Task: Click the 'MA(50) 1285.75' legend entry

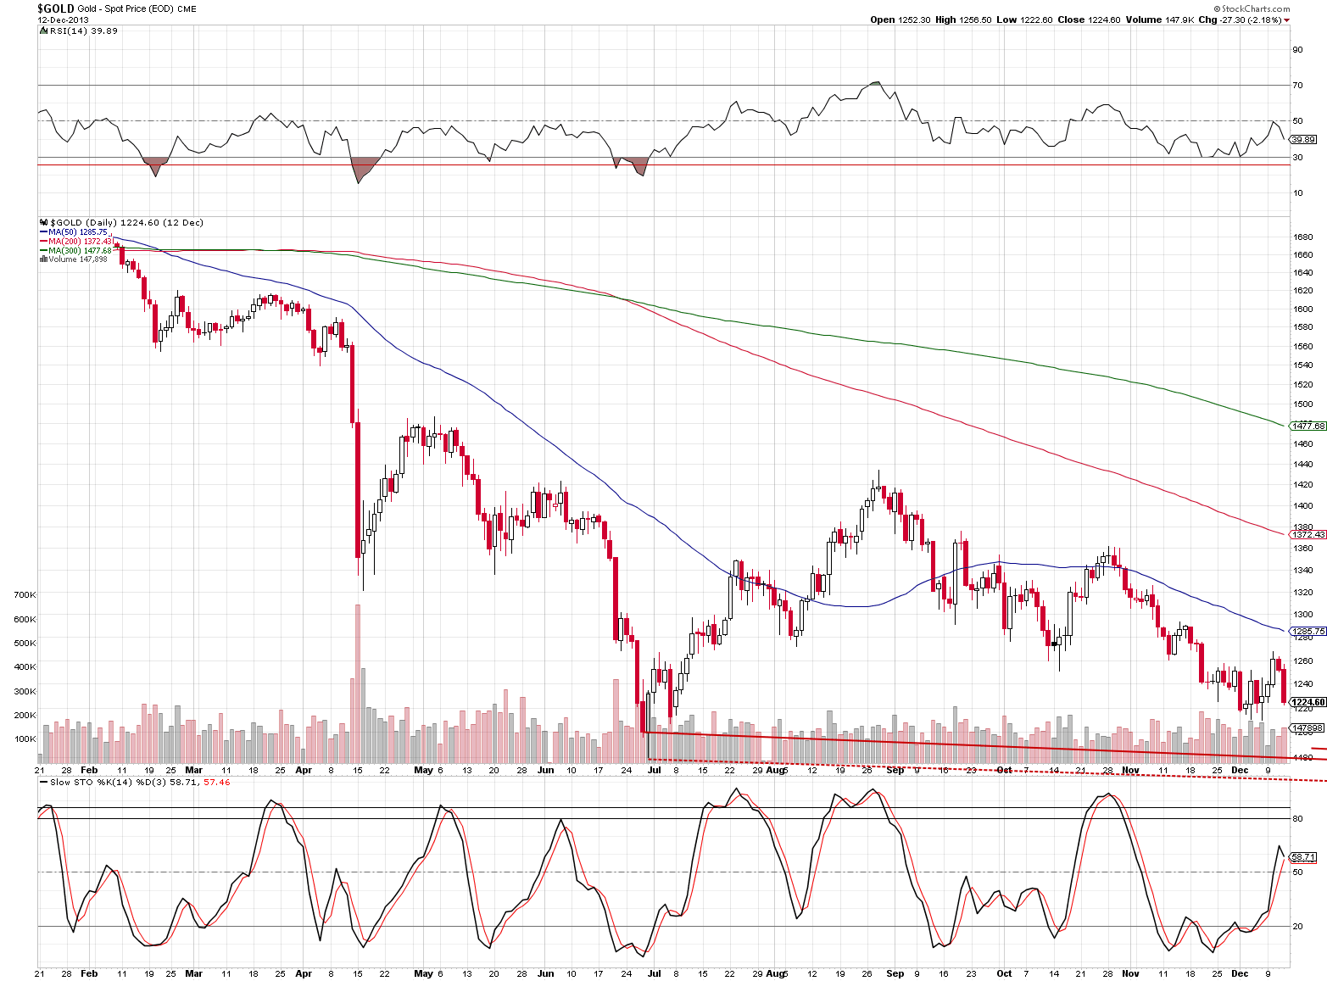Action: [78, 232]
